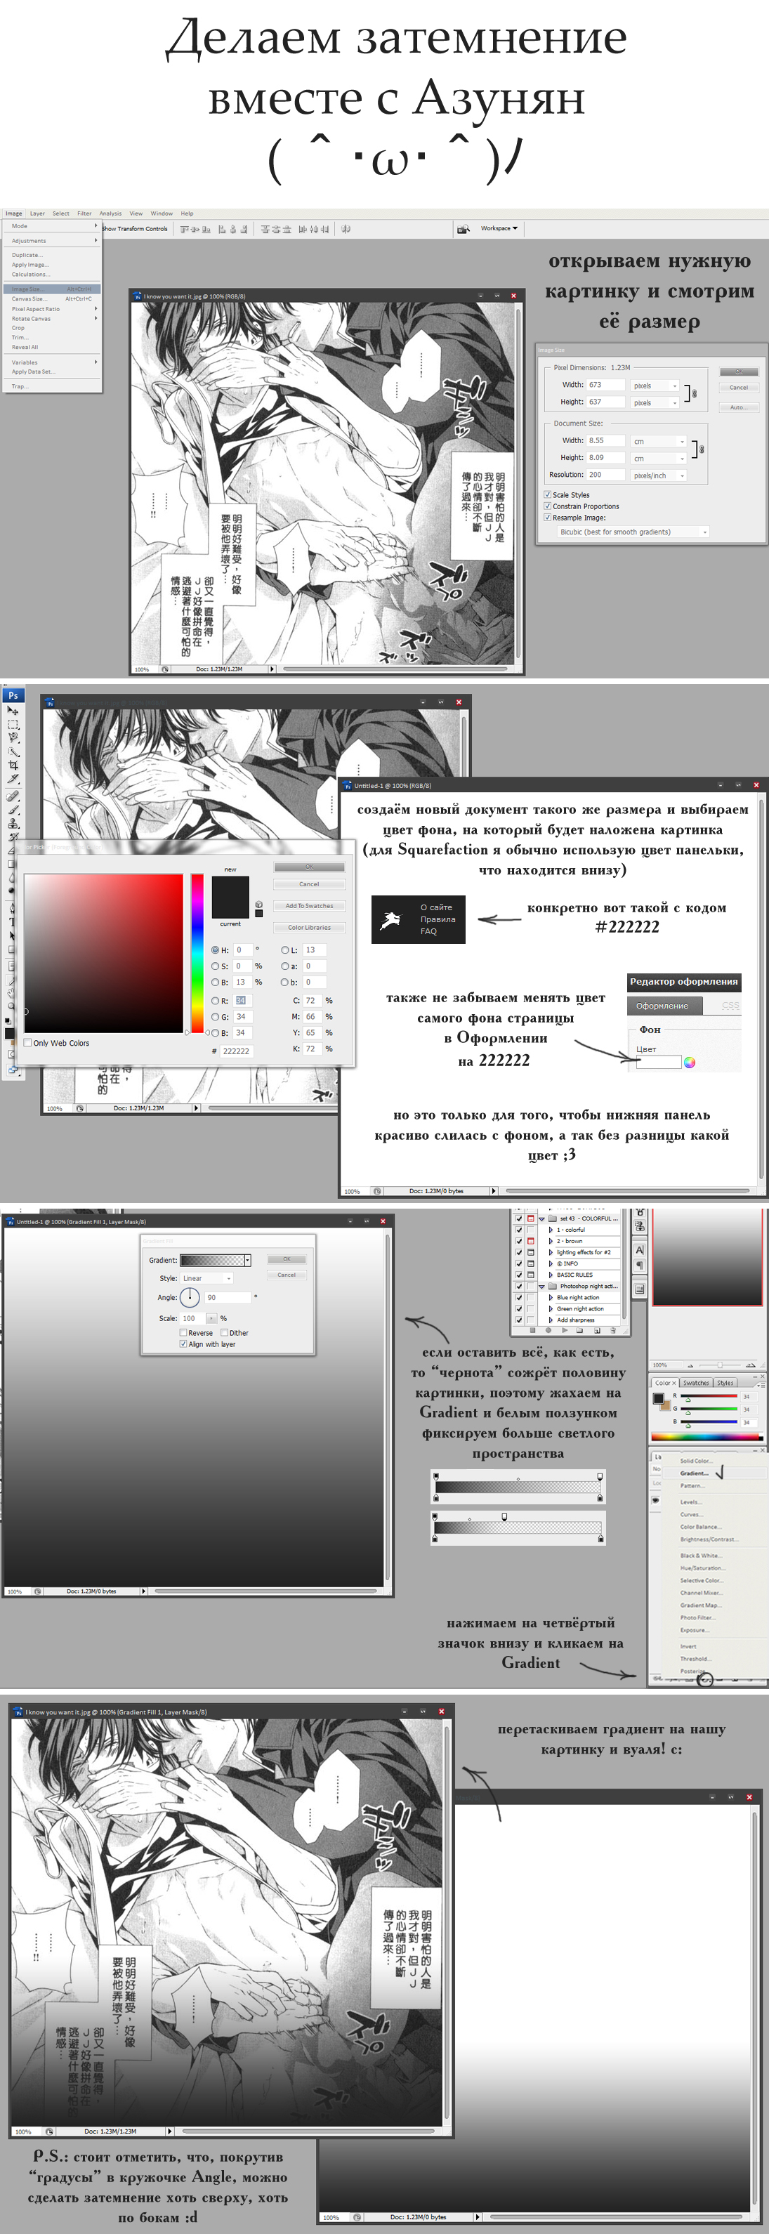Screen dimensions: 769x2234
Task: Open the Bicubic resample method dropdown
Action: [x=633, y=532]
